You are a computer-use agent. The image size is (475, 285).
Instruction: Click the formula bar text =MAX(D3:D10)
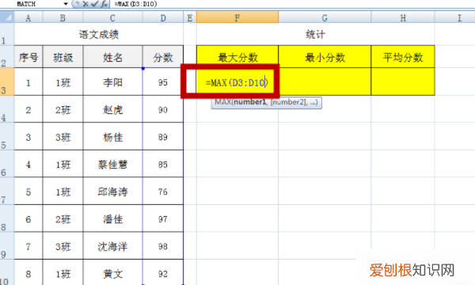(x=135, y=4)
